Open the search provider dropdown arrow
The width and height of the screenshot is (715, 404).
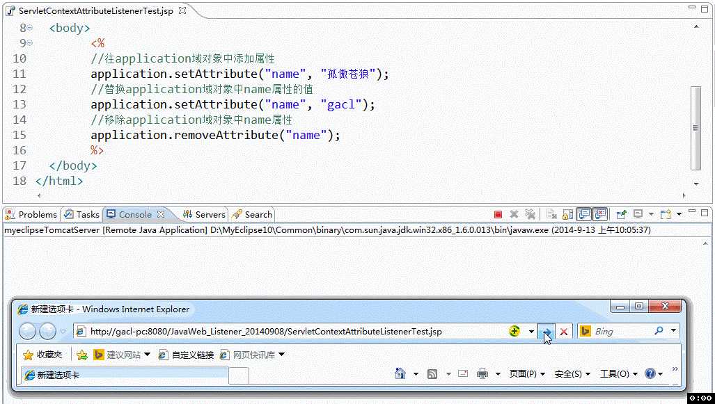point(673,331)
